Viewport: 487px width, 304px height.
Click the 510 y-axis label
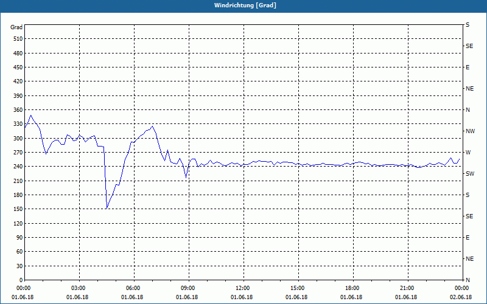coord(18,39)
